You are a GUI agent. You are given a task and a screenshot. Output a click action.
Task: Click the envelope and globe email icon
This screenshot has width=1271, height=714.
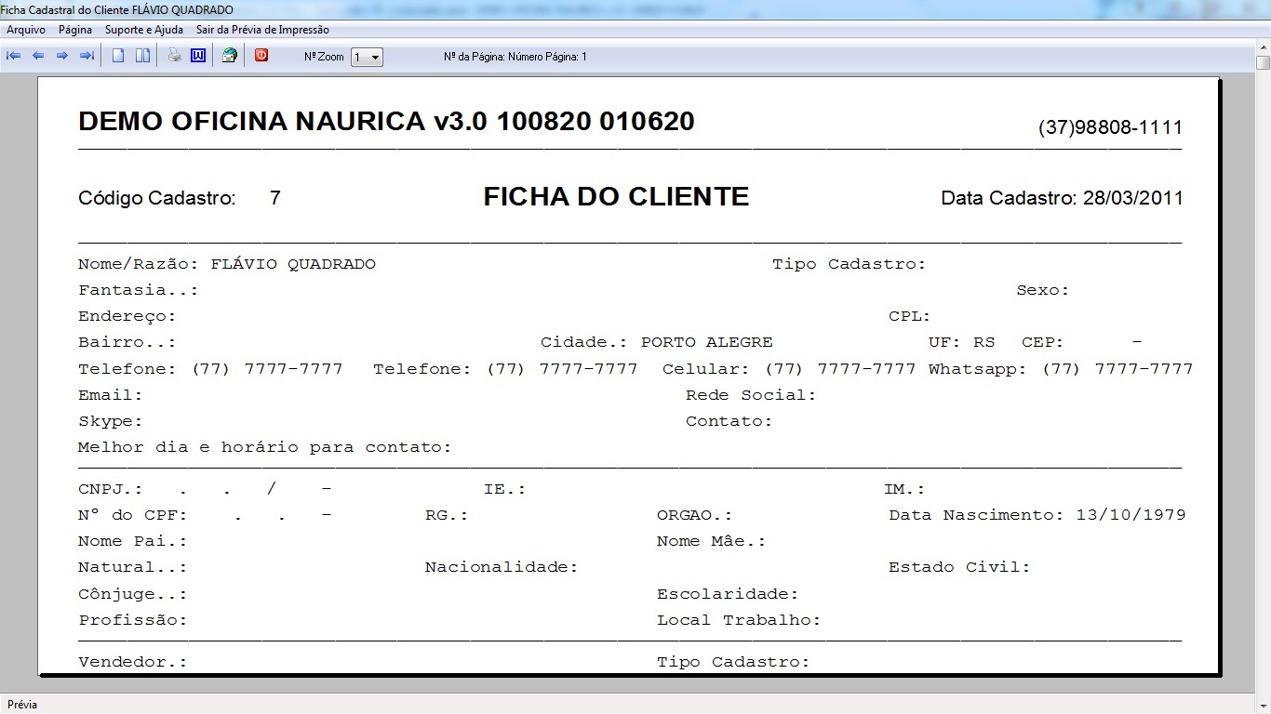coord(230,56)
